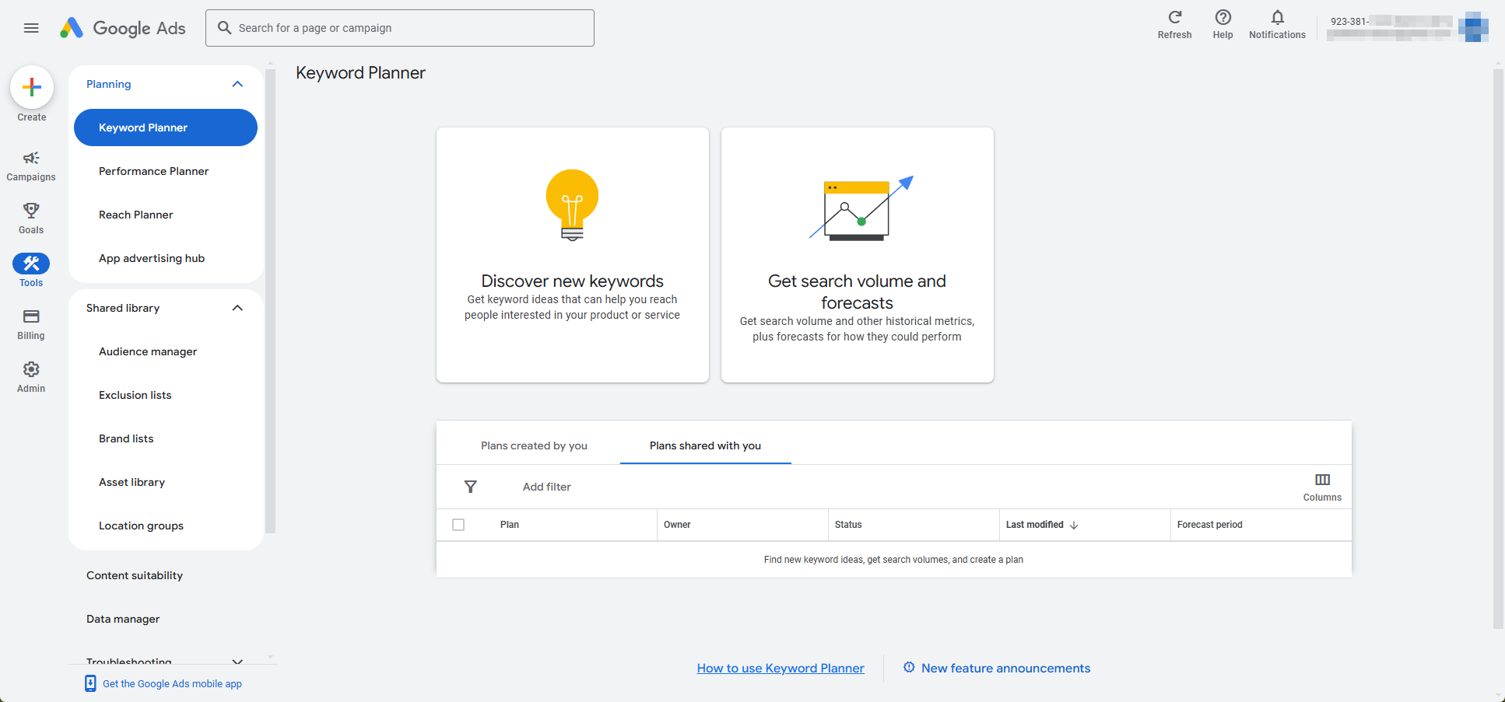Viewport: 1505px width, 702px height.
Task: Switch to Plans created by you tab
Action: click(x=534, y=445)
